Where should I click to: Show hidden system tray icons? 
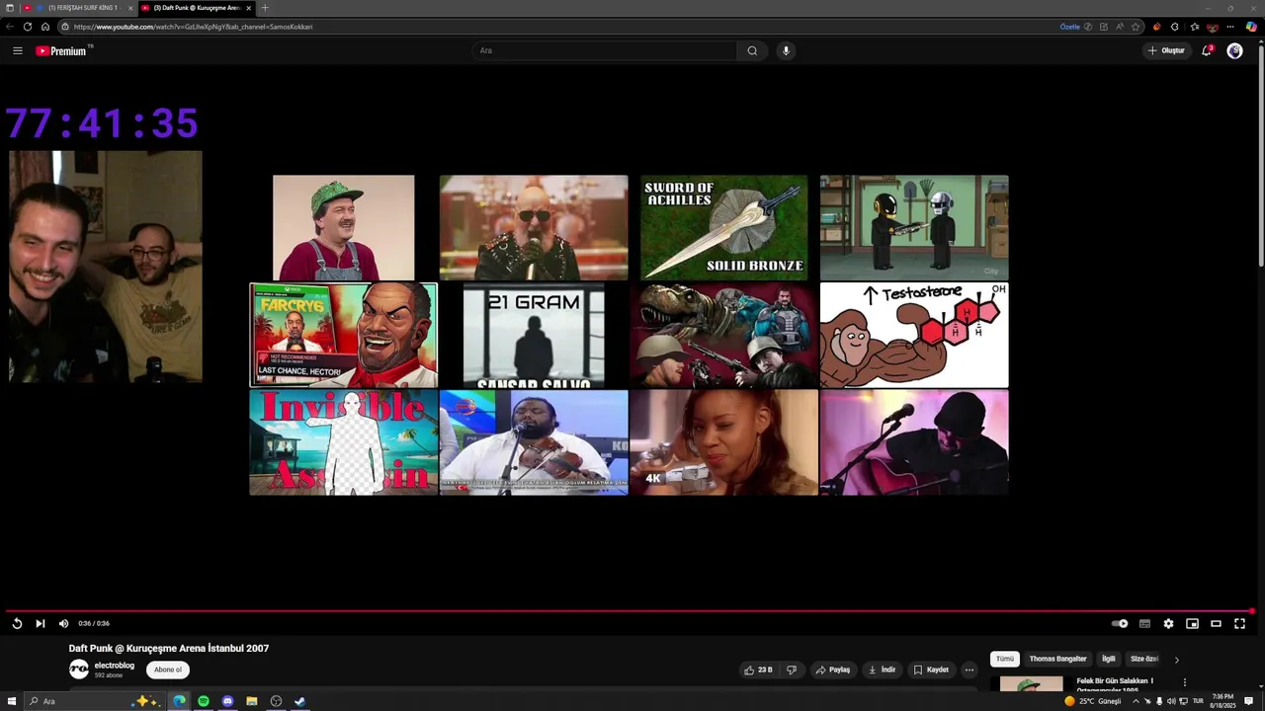click(x=1136, y=701)
